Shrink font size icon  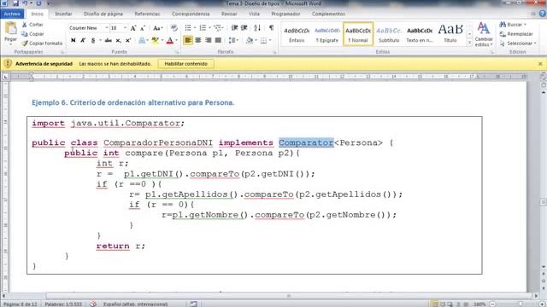(x=143, y=28)
